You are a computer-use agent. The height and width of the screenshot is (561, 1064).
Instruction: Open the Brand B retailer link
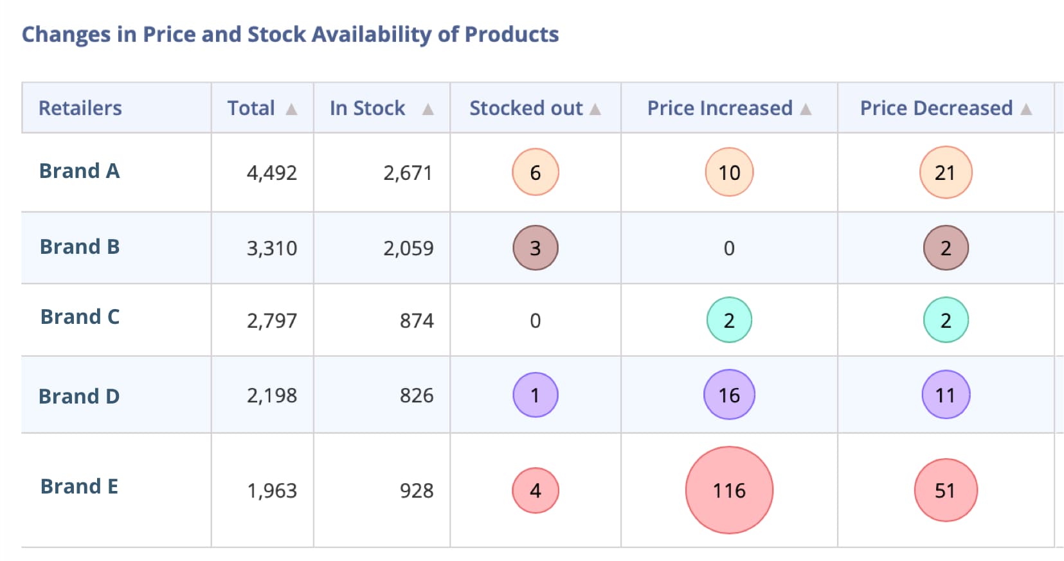click(x=80, y=247)
